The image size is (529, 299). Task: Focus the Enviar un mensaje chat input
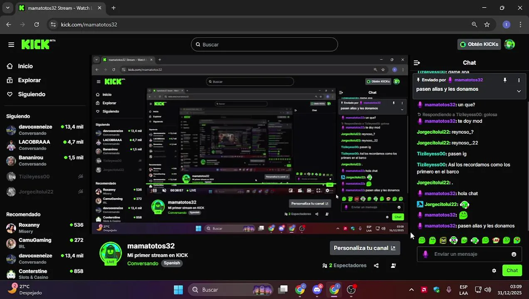point(469,254)
